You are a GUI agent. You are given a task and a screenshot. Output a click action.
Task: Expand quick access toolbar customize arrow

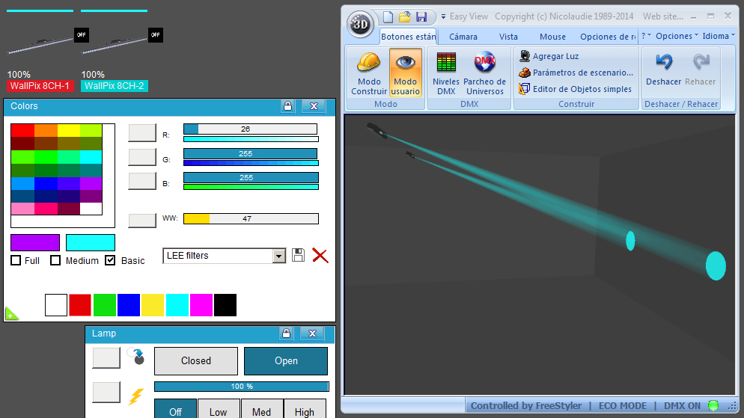[x=443, y=16]
